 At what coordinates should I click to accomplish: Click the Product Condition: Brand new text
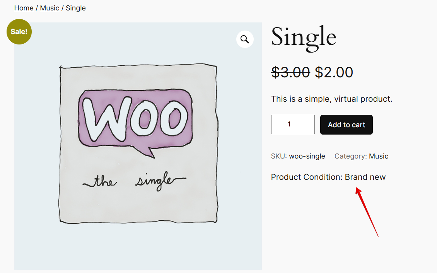coord(328,177)
